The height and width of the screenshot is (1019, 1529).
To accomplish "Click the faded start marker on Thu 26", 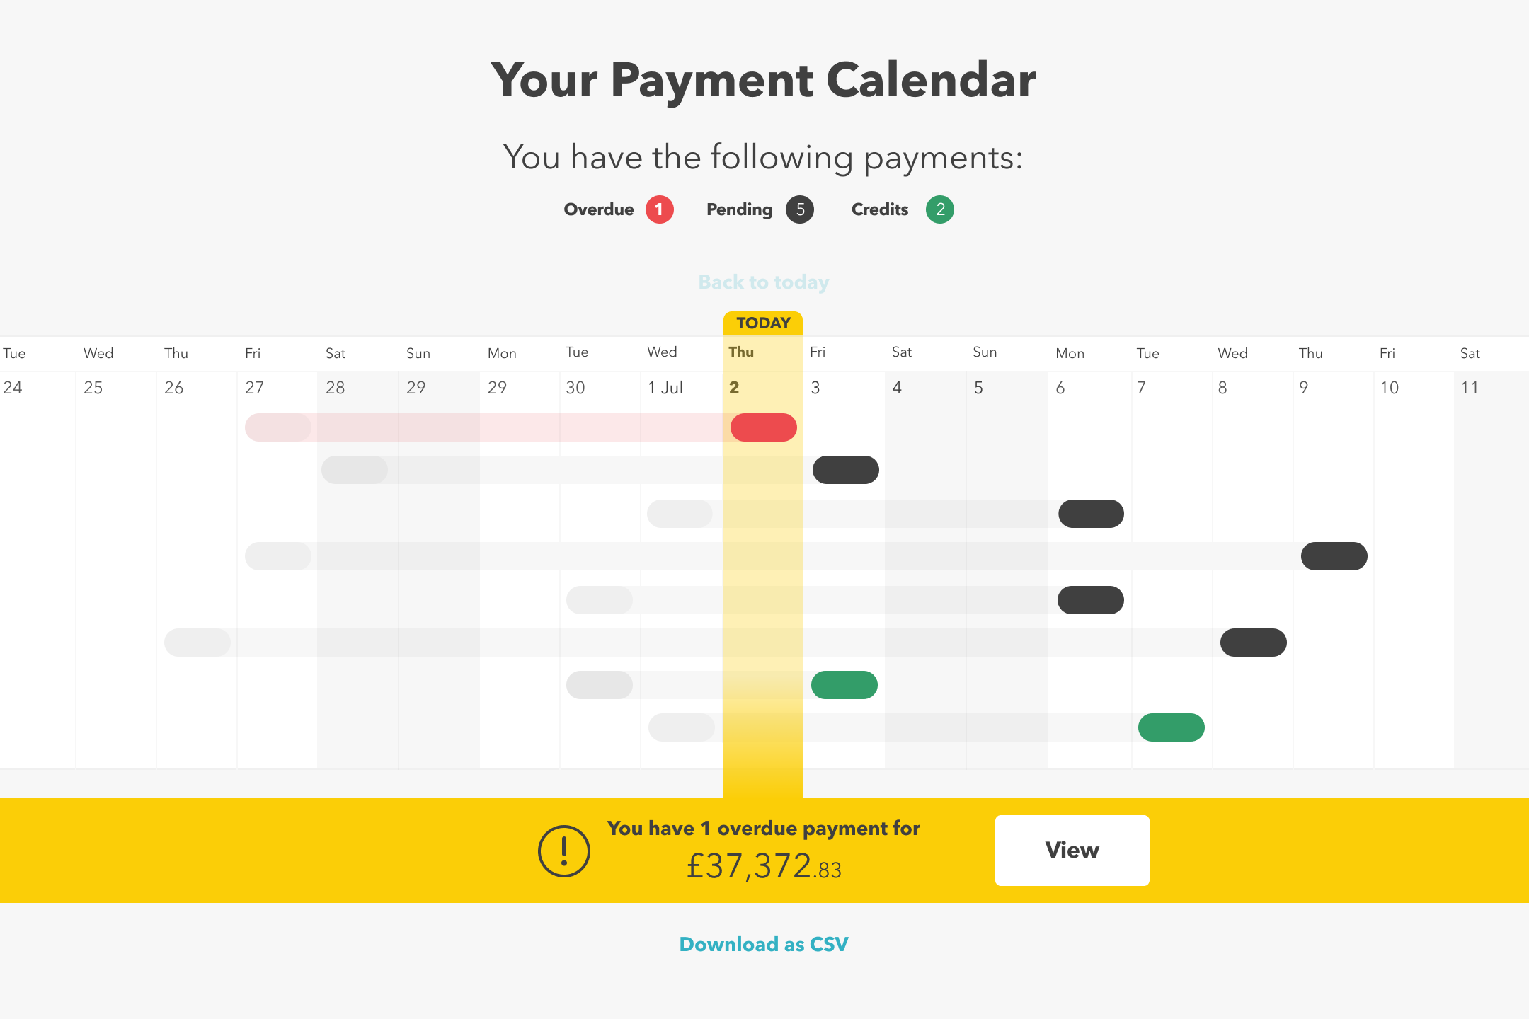I will coord(197,643).
